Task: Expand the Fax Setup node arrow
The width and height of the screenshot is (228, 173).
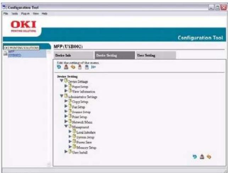Action: [66, 106]
